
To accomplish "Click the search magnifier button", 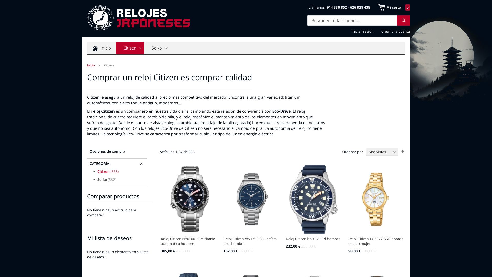I will coord(403,21).
